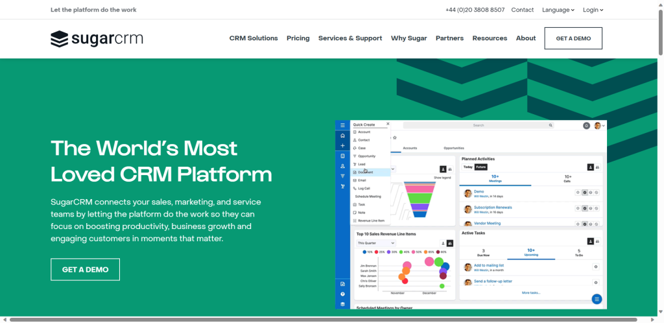The height and width of the screenshot is (323, 664).
Task: Click the green 40% legend dot
Action: 401,252
